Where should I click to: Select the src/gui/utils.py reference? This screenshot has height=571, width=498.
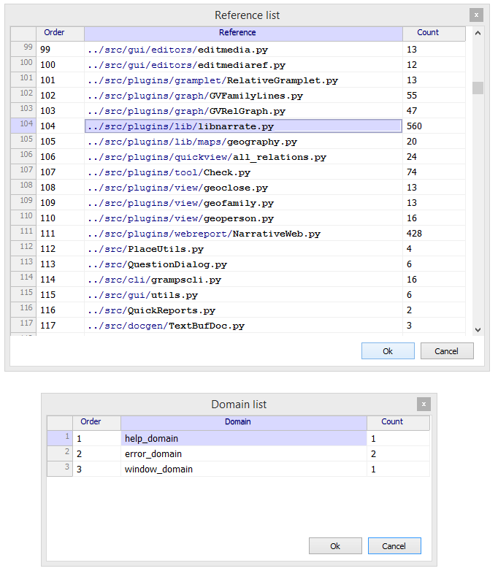point(243,294)
